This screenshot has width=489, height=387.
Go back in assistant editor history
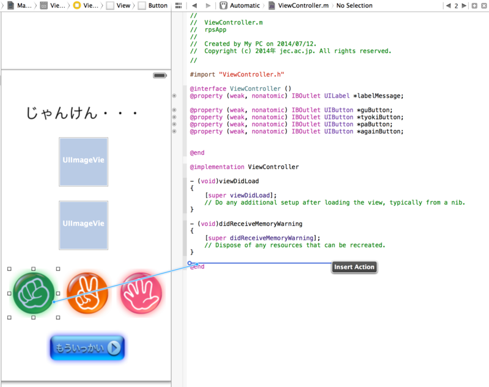pyautogui.click(x=194, y=5)
